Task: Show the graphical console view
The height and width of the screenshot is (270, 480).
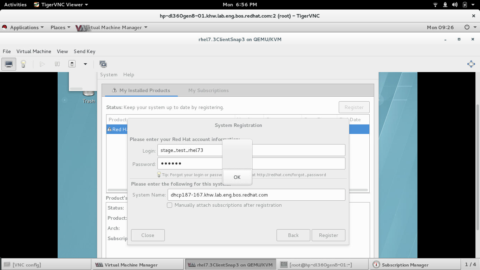Action: (x=9, y=64)
